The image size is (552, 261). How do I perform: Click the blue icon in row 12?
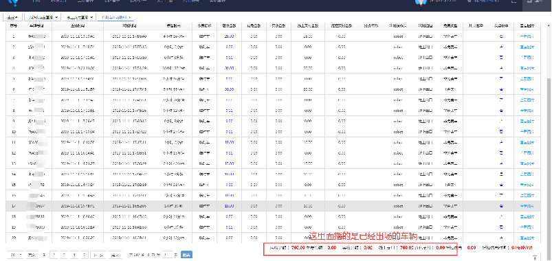[501, 153]
